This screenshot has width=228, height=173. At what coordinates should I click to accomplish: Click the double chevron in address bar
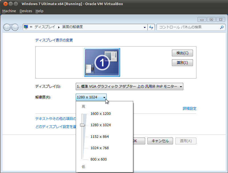(x=31, y=27)
